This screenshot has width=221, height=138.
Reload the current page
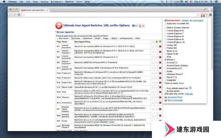(19, 14)
